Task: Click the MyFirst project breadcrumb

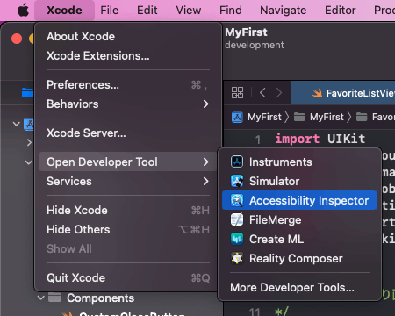Action: coord(257,117)
